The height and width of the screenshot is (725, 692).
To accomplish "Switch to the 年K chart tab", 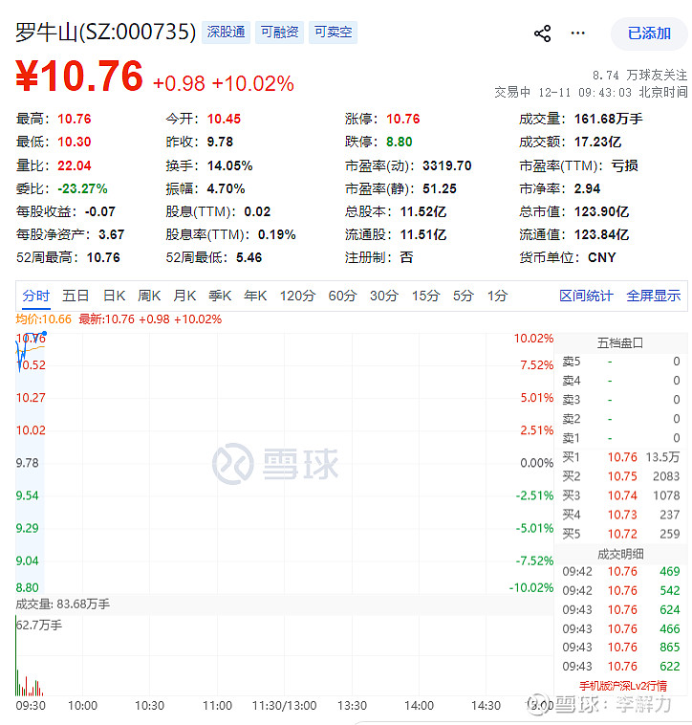I will 255,296.
